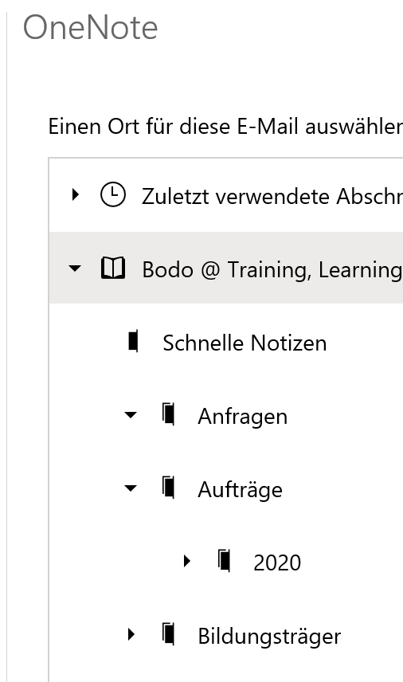Select the Bildungsträger section group
403x682 pixels.
tap(269, 637)
